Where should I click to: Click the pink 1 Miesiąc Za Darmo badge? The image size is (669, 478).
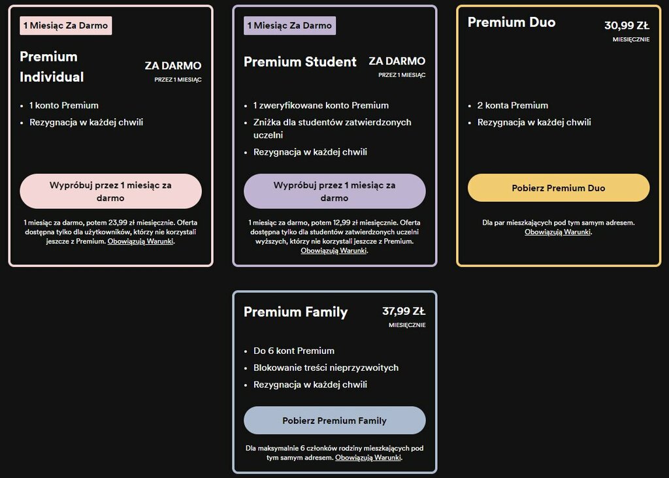[66, 25]
